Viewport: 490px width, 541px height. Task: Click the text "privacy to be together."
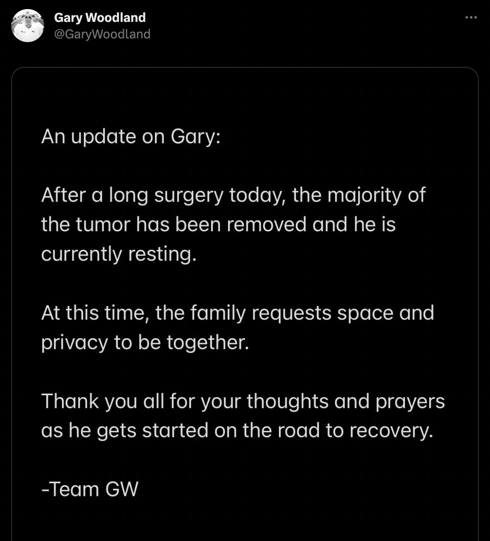click(x=145, y=342)
